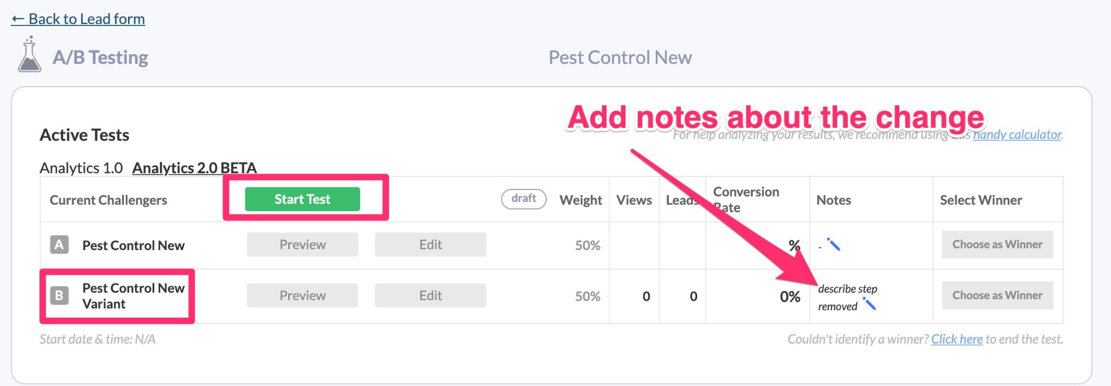Select the Pest Control New Variant name
1111x386 pixels.
133,296
